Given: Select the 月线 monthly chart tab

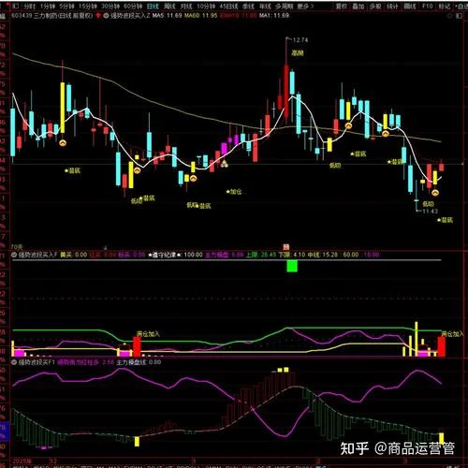Looking at the screenshot, I should [186, 7].
